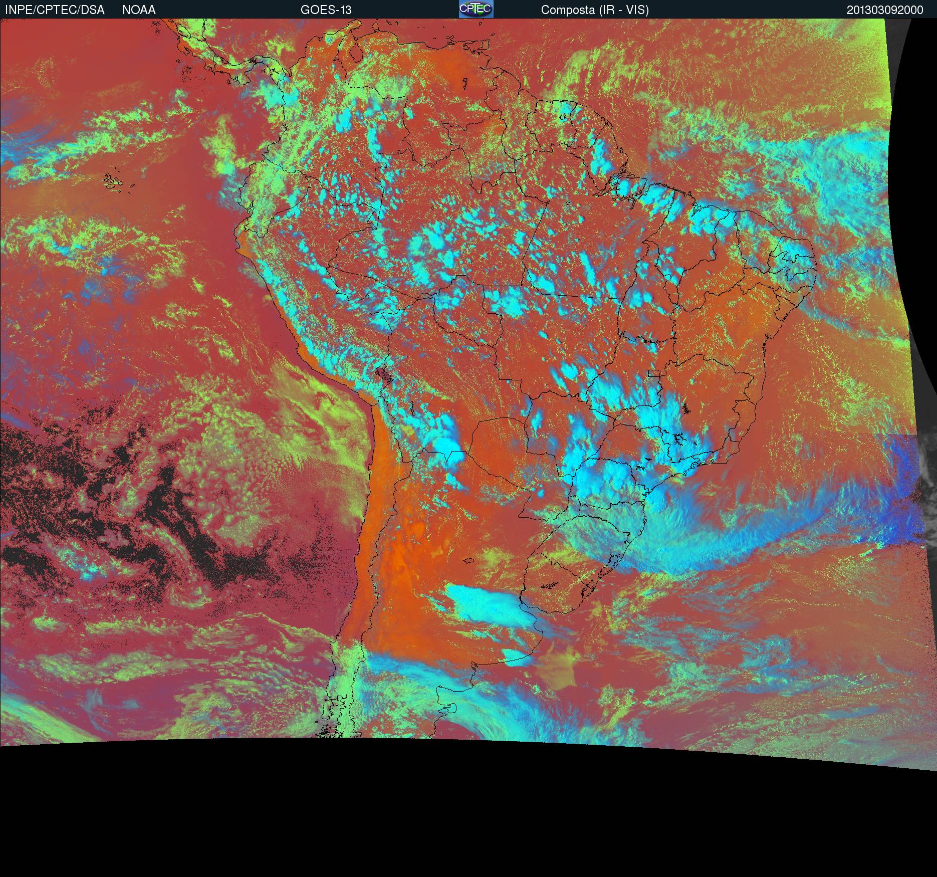This screenshot has height=877, width=937.
Task: Click the GOES-13 satellite label
Action: click(326, 10)
